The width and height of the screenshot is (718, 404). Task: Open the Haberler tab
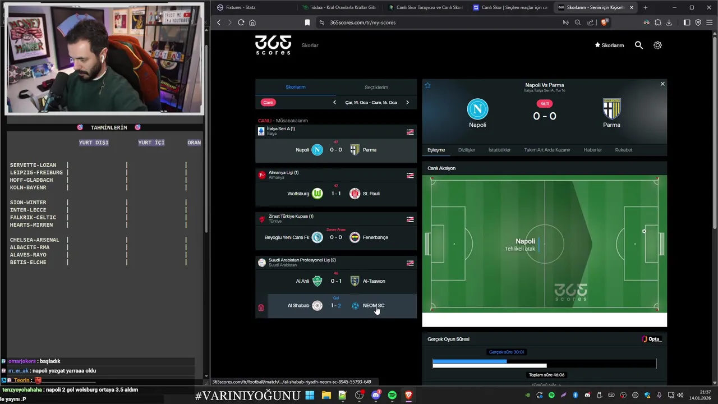(592, 150)
